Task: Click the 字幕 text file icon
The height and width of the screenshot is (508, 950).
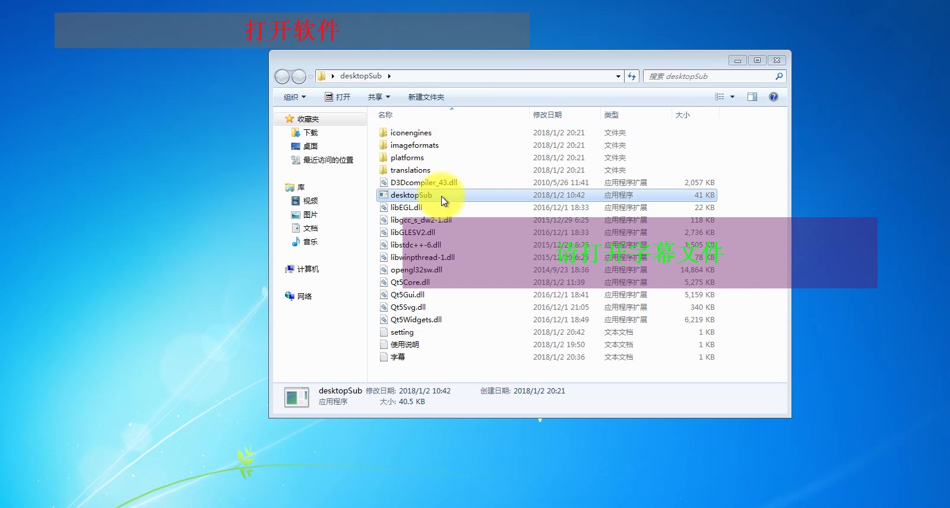Action: coord(384,357)
